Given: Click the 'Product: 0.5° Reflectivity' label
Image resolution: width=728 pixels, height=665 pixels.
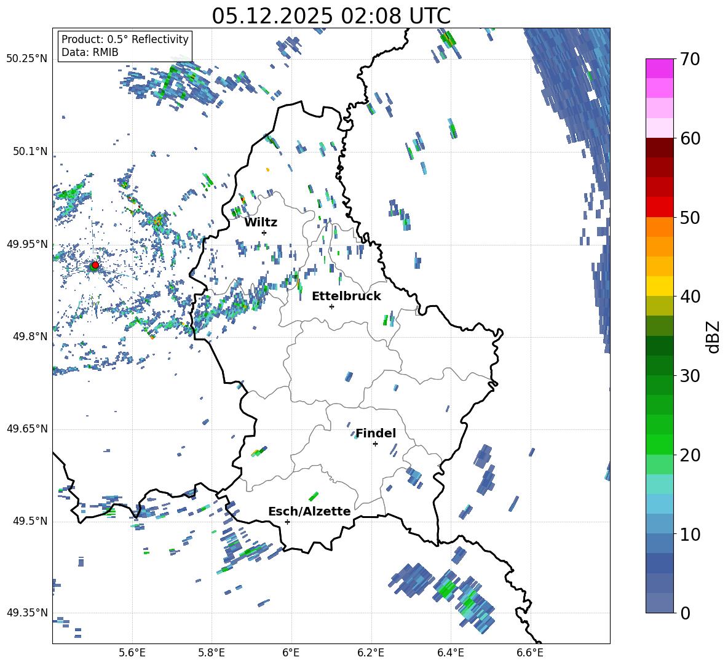Looking at the screenshot, I should pyautogui.click(x=125, y=39).
